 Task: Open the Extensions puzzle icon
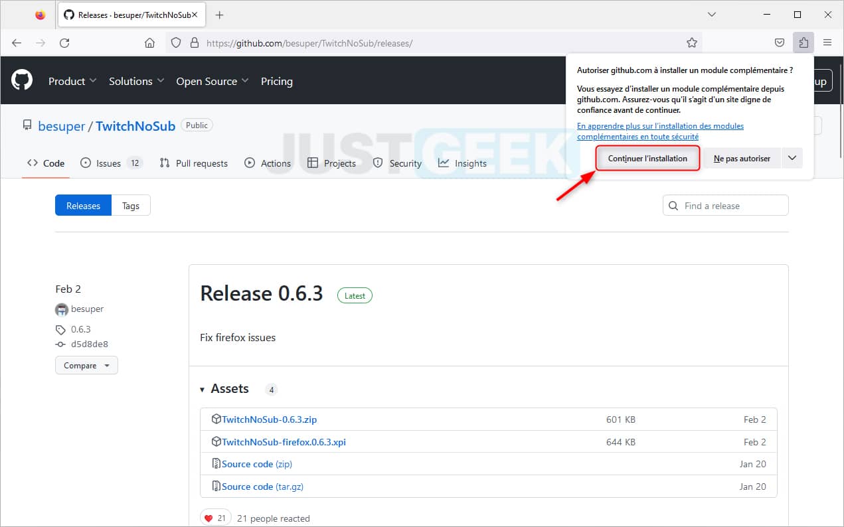(x=803, y=43)
